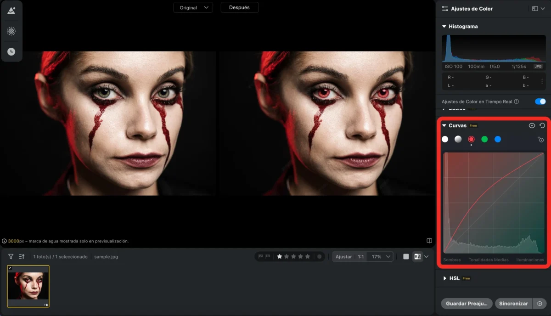The width and height of the screenshot is (551, 316).
Task: Click the original preview image on the left
Action: 108,123
